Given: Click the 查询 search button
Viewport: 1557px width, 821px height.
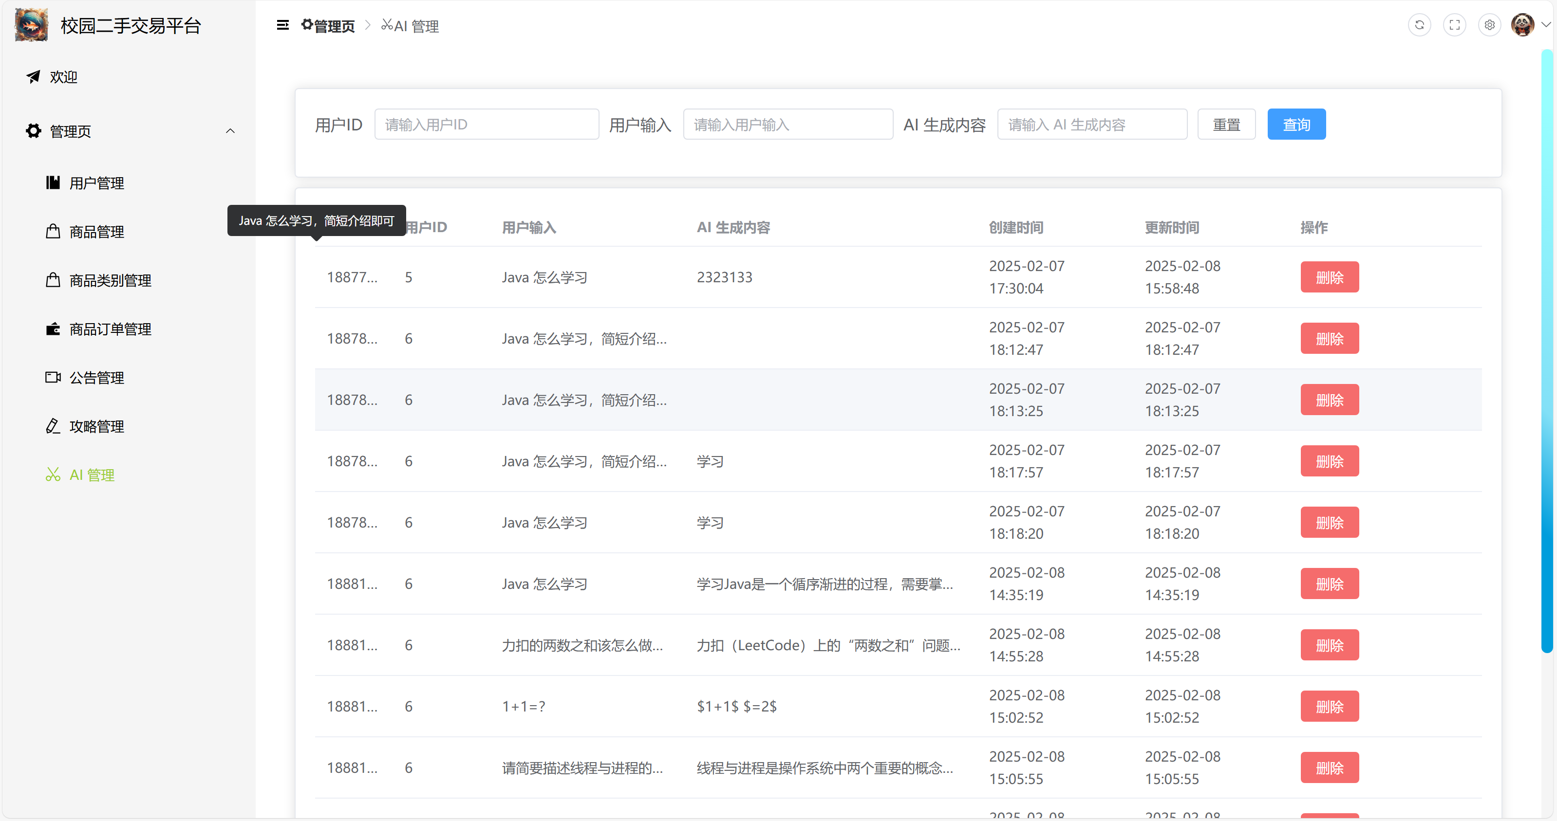Looking at the screenshot, I should pos(1296,125).
